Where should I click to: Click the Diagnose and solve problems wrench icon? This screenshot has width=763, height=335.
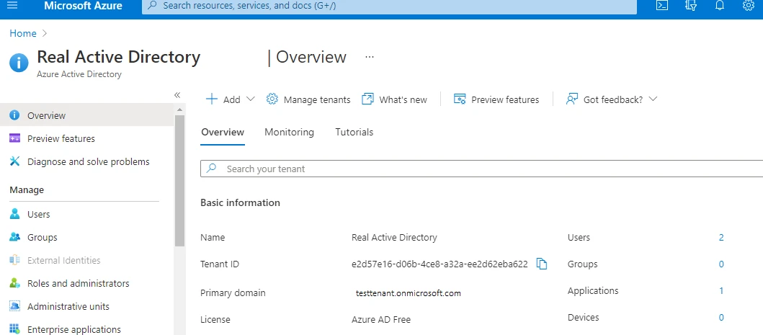point(14,161)
